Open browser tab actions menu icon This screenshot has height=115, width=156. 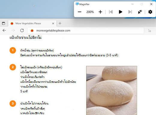click(x=4, y=23)
